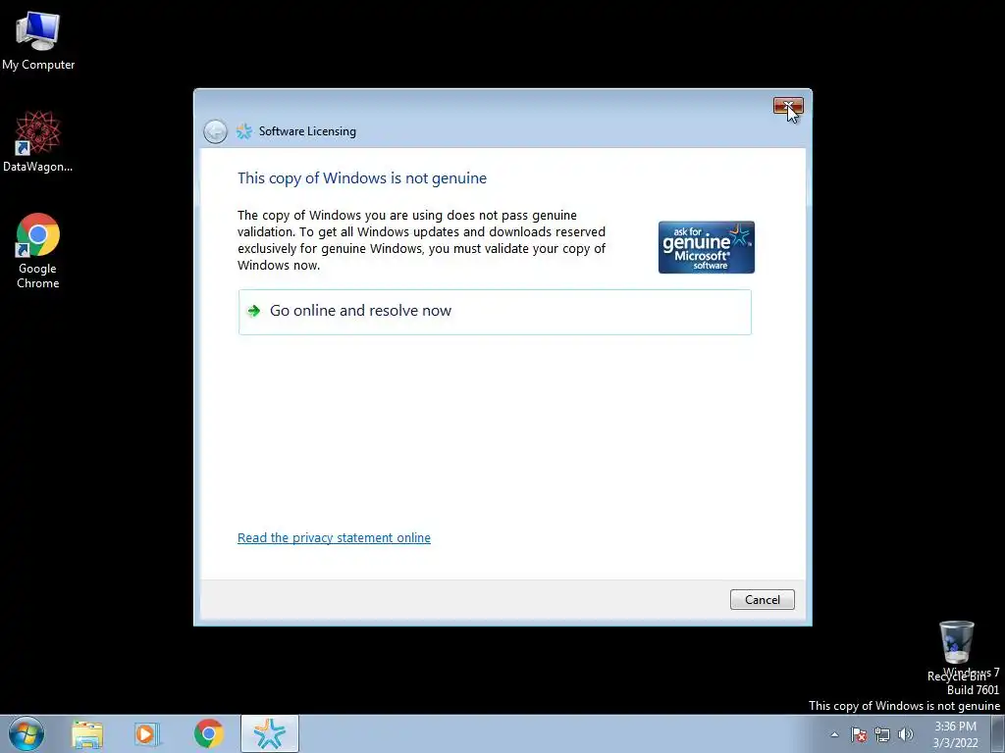Image resolution: width=1005 pixels, height=753 pixels.
Task: Open Chrome from the taskbar
Action: click(208, 734)
